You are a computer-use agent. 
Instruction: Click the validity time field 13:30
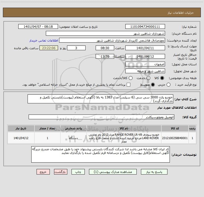click(105, 56)
